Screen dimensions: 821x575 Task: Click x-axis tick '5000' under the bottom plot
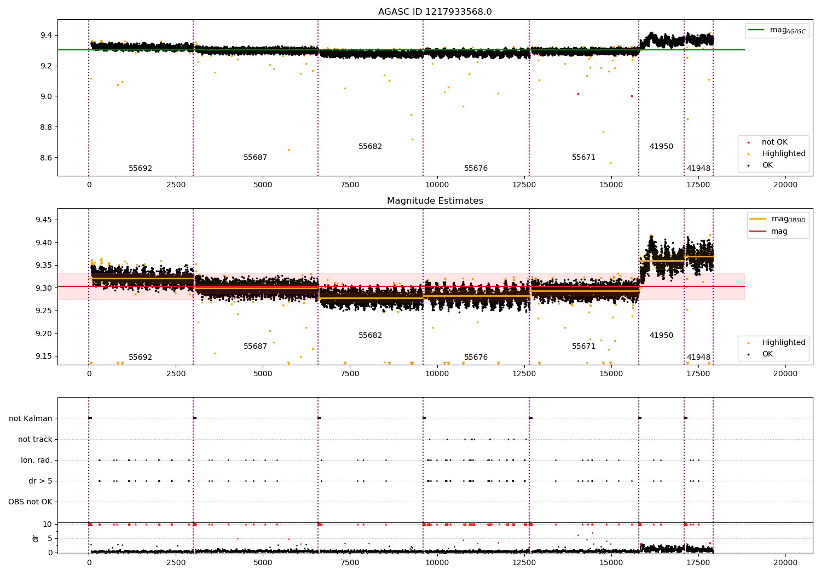point(263,563)
